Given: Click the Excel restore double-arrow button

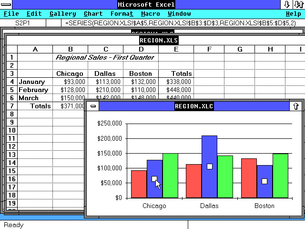Looking at the screenshot, I should tap(299, 4).
